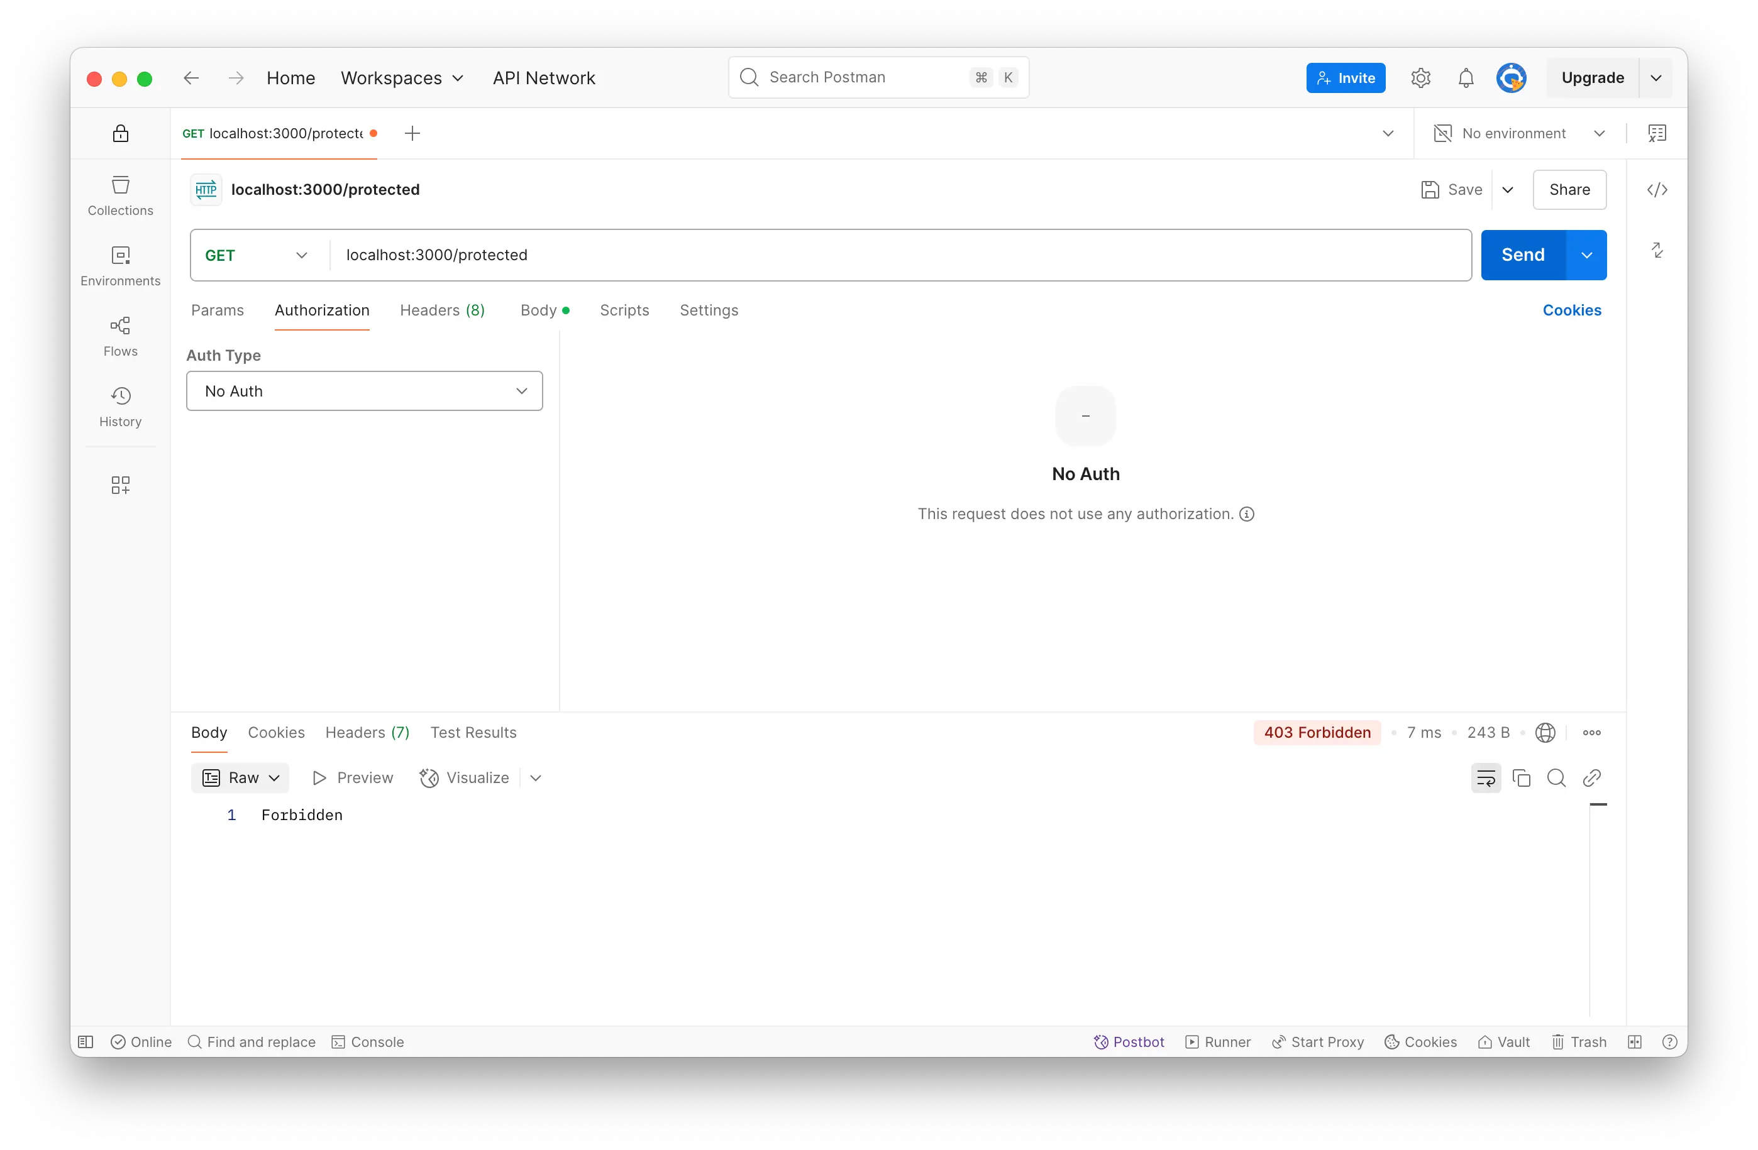Switch to the Headers (8) request tab
This screenshot has height=1150, width=1758.
click(x=442, y=310)
